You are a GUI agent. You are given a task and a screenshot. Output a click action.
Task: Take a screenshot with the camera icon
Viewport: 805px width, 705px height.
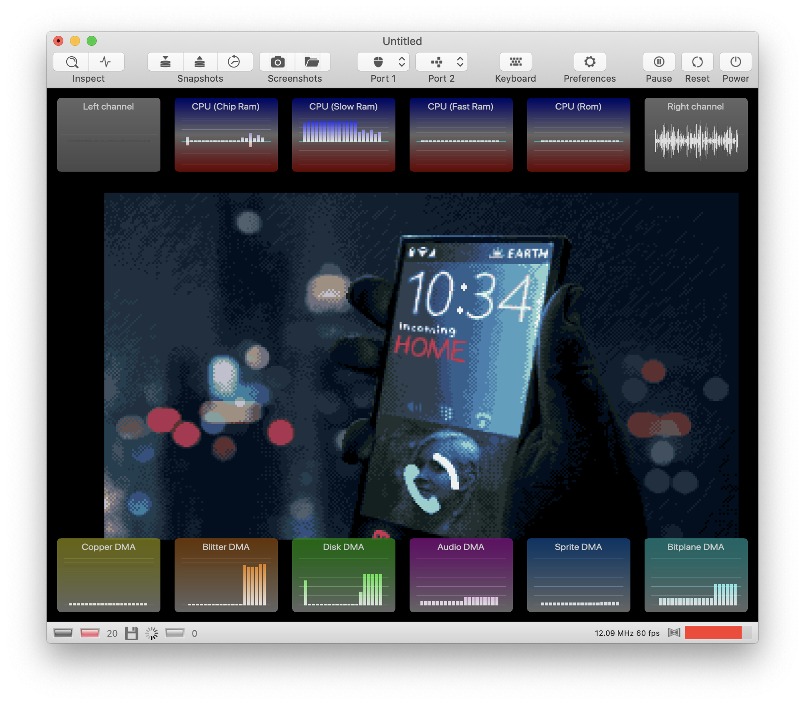click(x=277, y=62)
